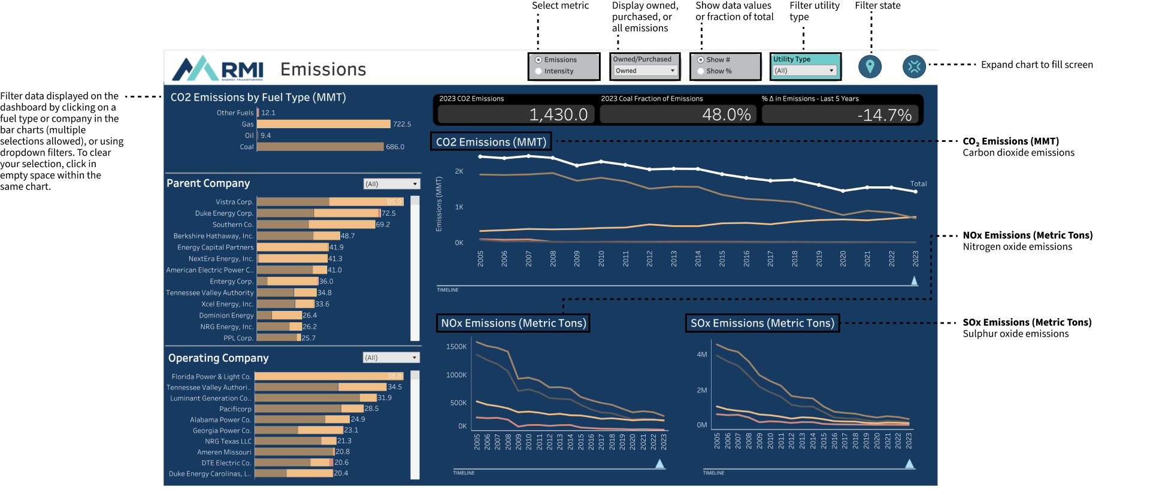Filter by NRG Texas LLC

295,441
